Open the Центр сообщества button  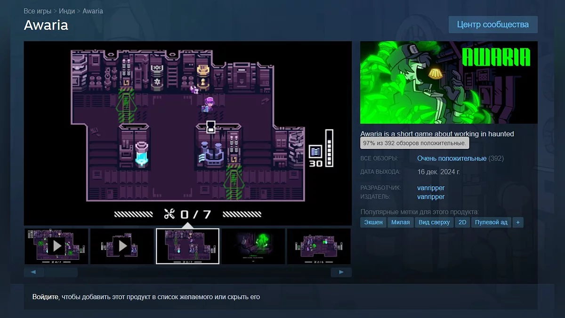pos(493,24)
